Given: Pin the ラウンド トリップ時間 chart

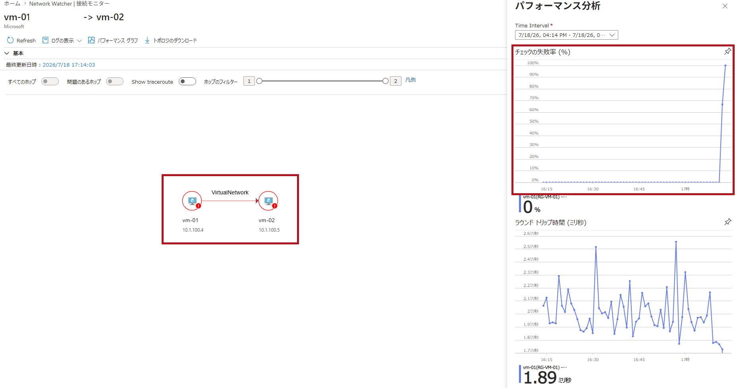Looking at the screenshot, I should pyautogui.click(x=727, y=222).
